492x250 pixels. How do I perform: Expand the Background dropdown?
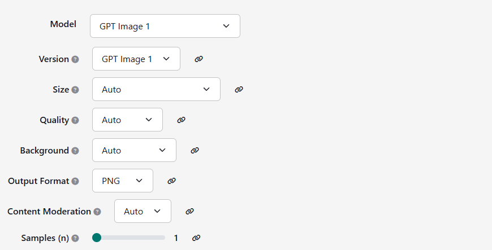point(134,150)
